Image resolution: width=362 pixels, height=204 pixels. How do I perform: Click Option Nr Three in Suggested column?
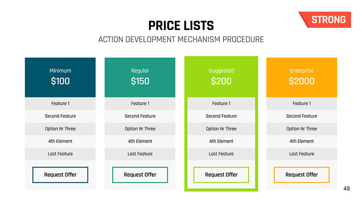[x=221, y=129]
